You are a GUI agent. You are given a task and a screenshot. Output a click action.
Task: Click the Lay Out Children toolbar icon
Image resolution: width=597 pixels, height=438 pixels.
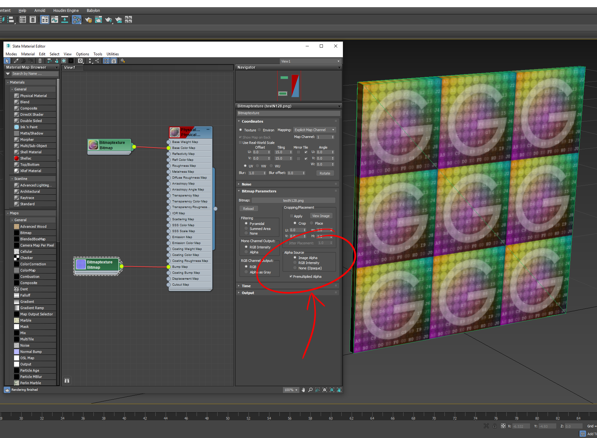coord(96,61)
